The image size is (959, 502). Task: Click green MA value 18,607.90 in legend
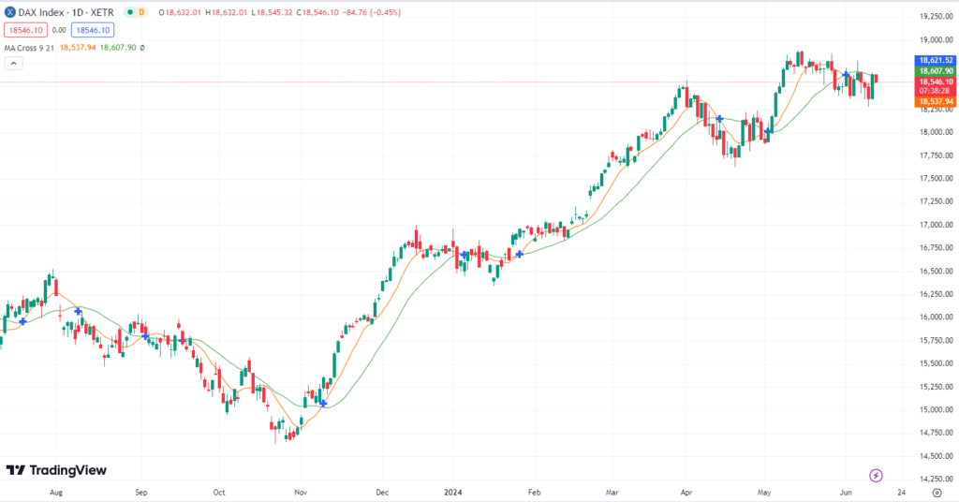tap(118, 48)
